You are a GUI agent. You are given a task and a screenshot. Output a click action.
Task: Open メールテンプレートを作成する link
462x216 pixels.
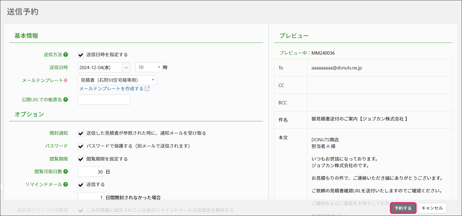pyautogui.click(x=111, y=89)
